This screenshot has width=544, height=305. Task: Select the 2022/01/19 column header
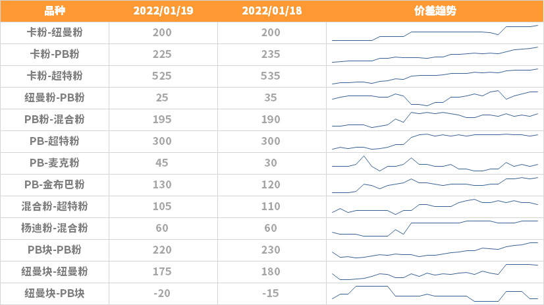pyautogui.click(x=163, y=11)
